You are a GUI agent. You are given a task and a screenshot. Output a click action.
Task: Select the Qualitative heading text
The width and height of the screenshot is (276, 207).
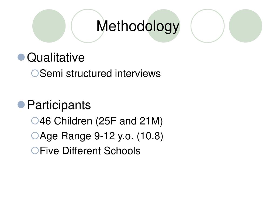tap(56, 57)
